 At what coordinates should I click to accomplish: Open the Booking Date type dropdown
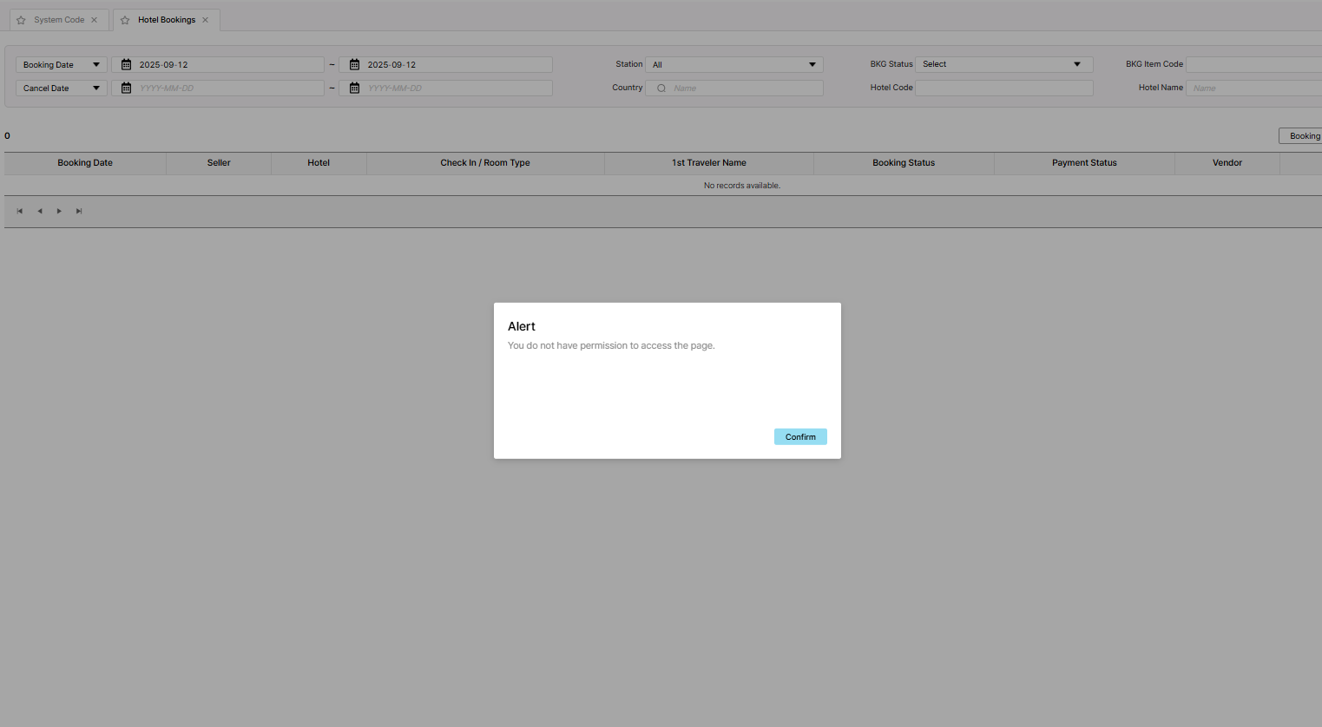[62, 65]
